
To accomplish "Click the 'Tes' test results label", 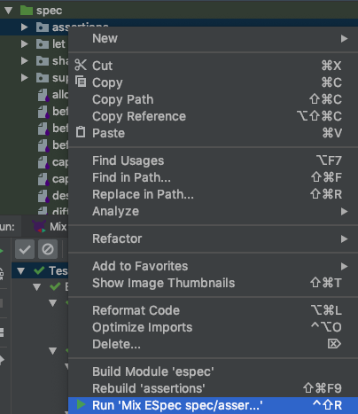I will click(x=58, y=270).
